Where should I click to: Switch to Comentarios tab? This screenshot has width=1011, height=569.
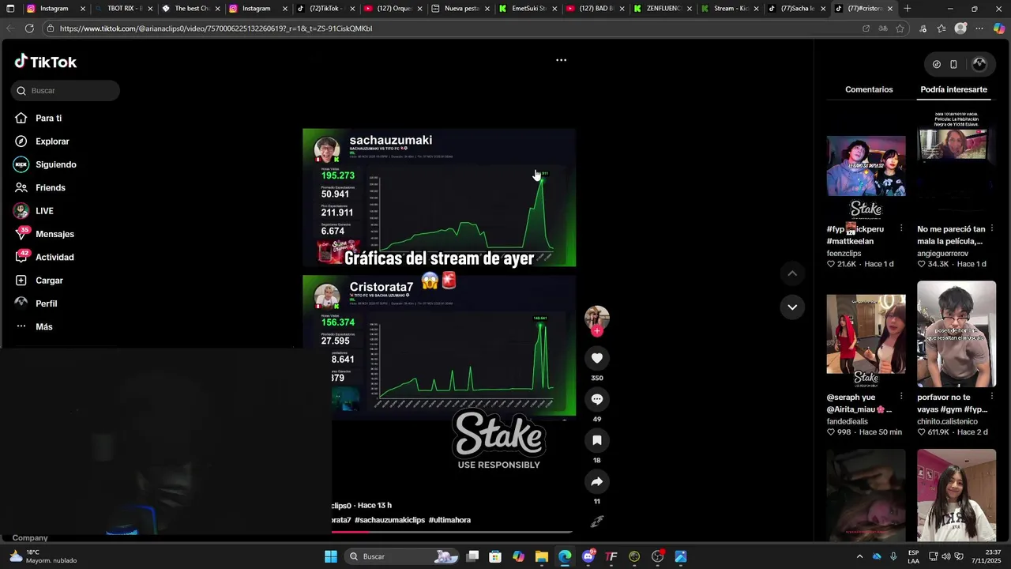pyautogui.click(x=869, y=89)
